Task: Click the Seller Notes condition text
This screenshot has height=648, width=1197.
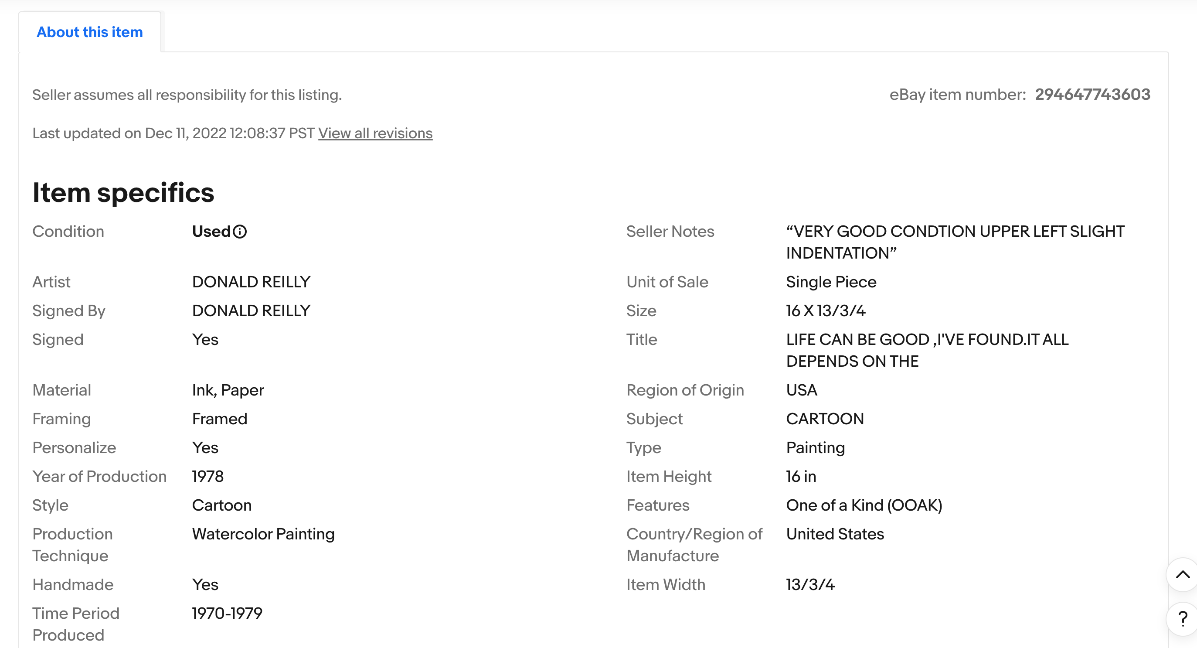Action: (x=955, y=242)
